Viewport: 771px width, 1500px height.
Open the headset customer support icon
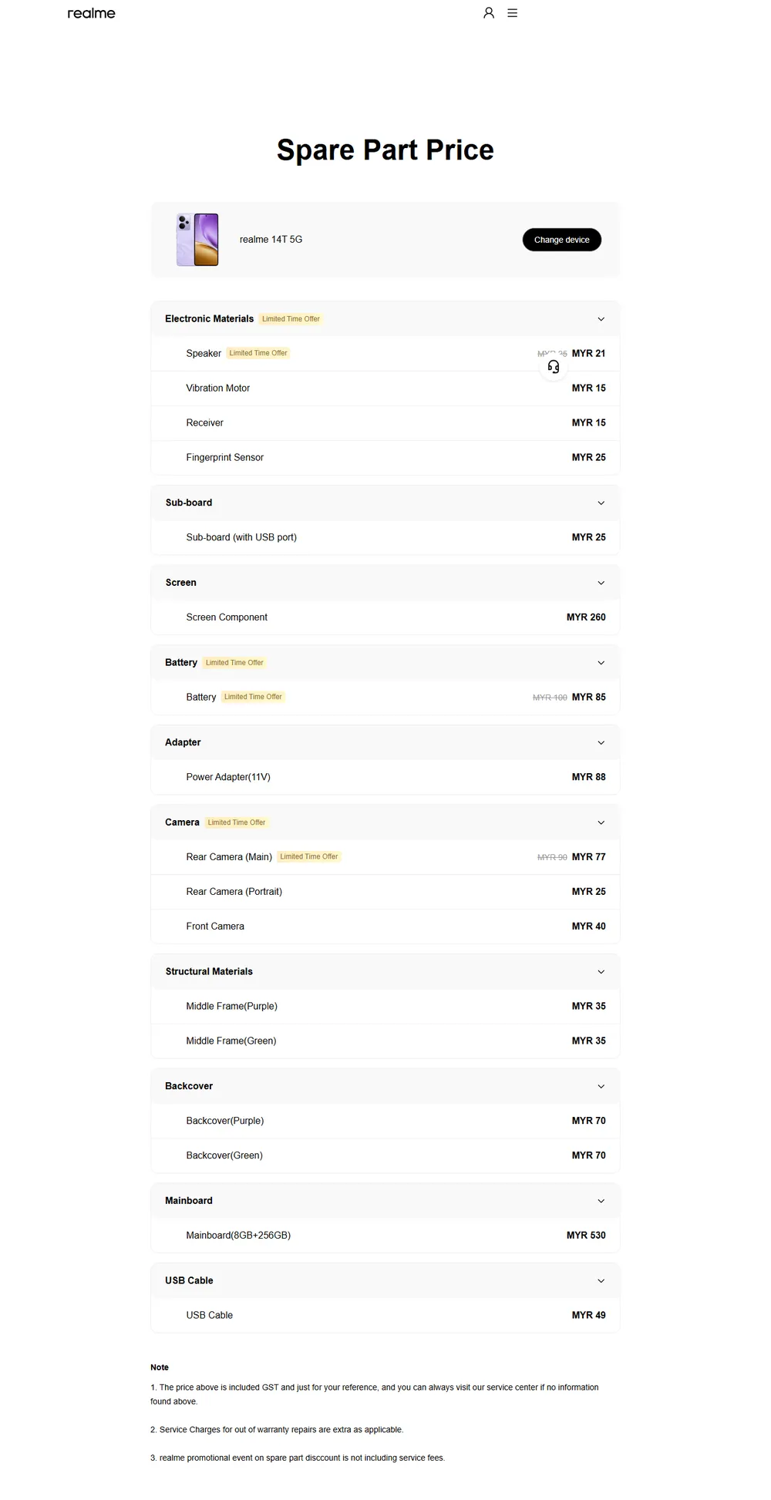tap(554, 367)
